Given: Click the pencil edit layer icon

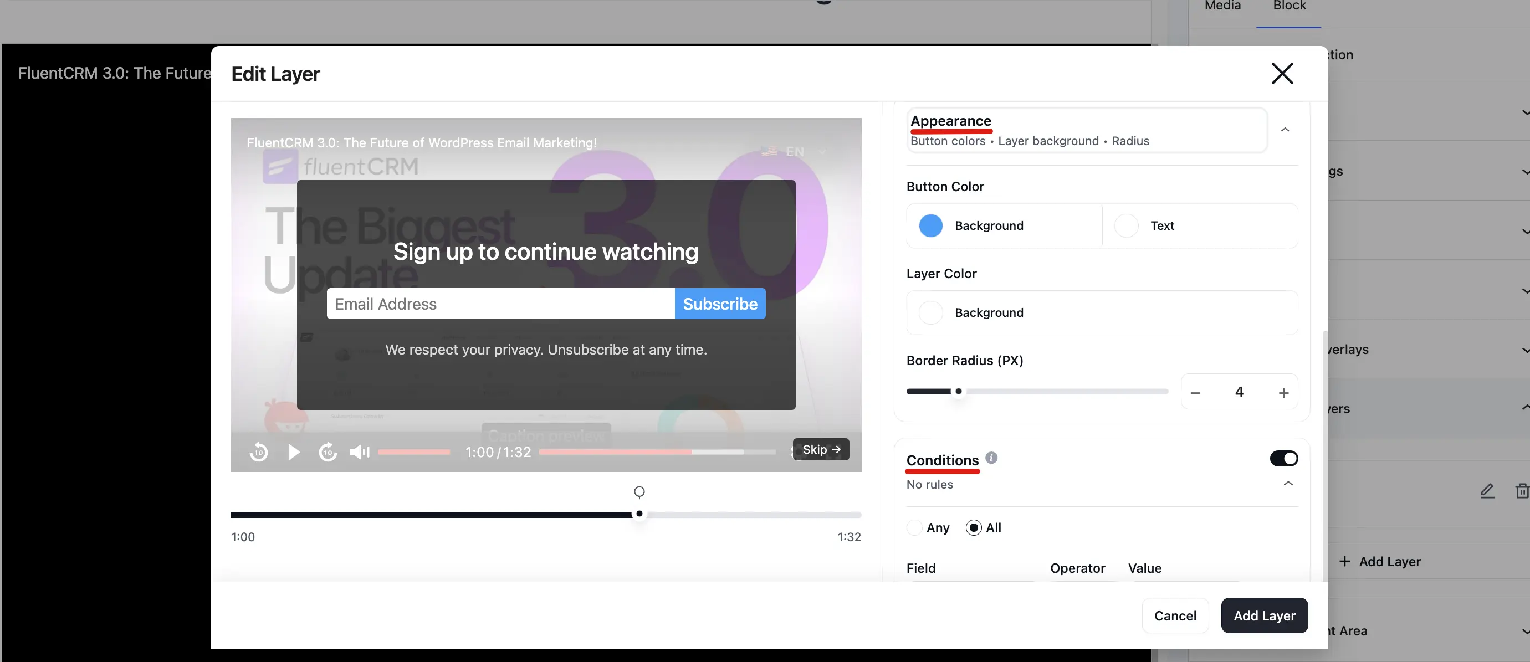Looking at the screenshot, I should tap(1487, 491).
